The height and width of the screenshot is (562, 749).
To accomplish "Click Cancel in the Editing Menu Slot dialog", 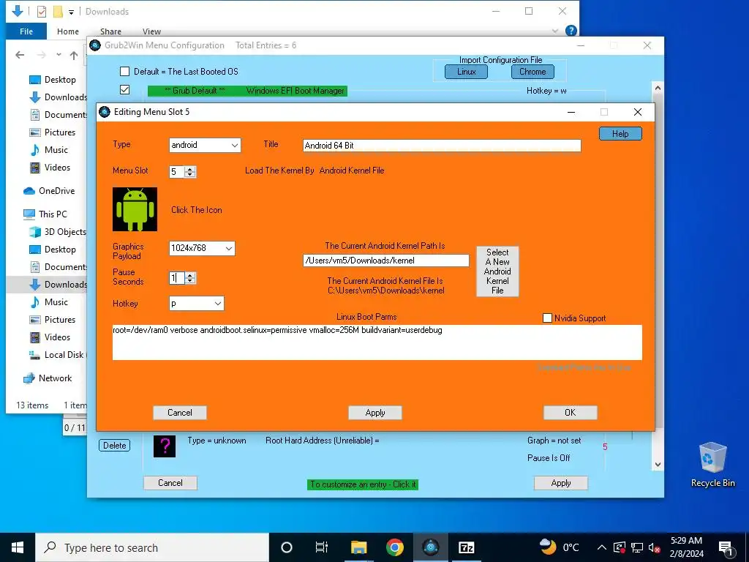I will (180, 413).
